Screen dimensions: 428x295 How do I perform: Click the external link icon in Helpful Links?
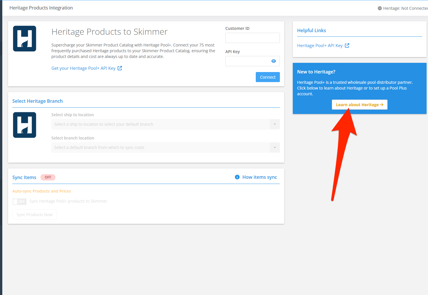[347, 45]
